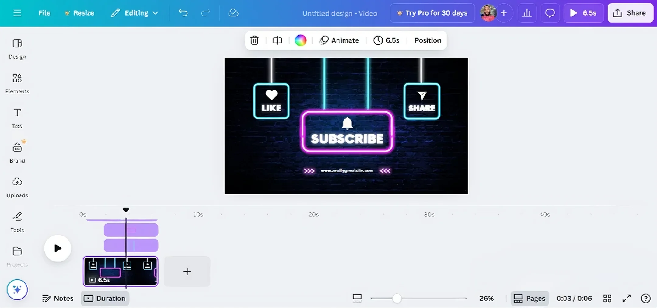Toggle the Notes panel

57,298
